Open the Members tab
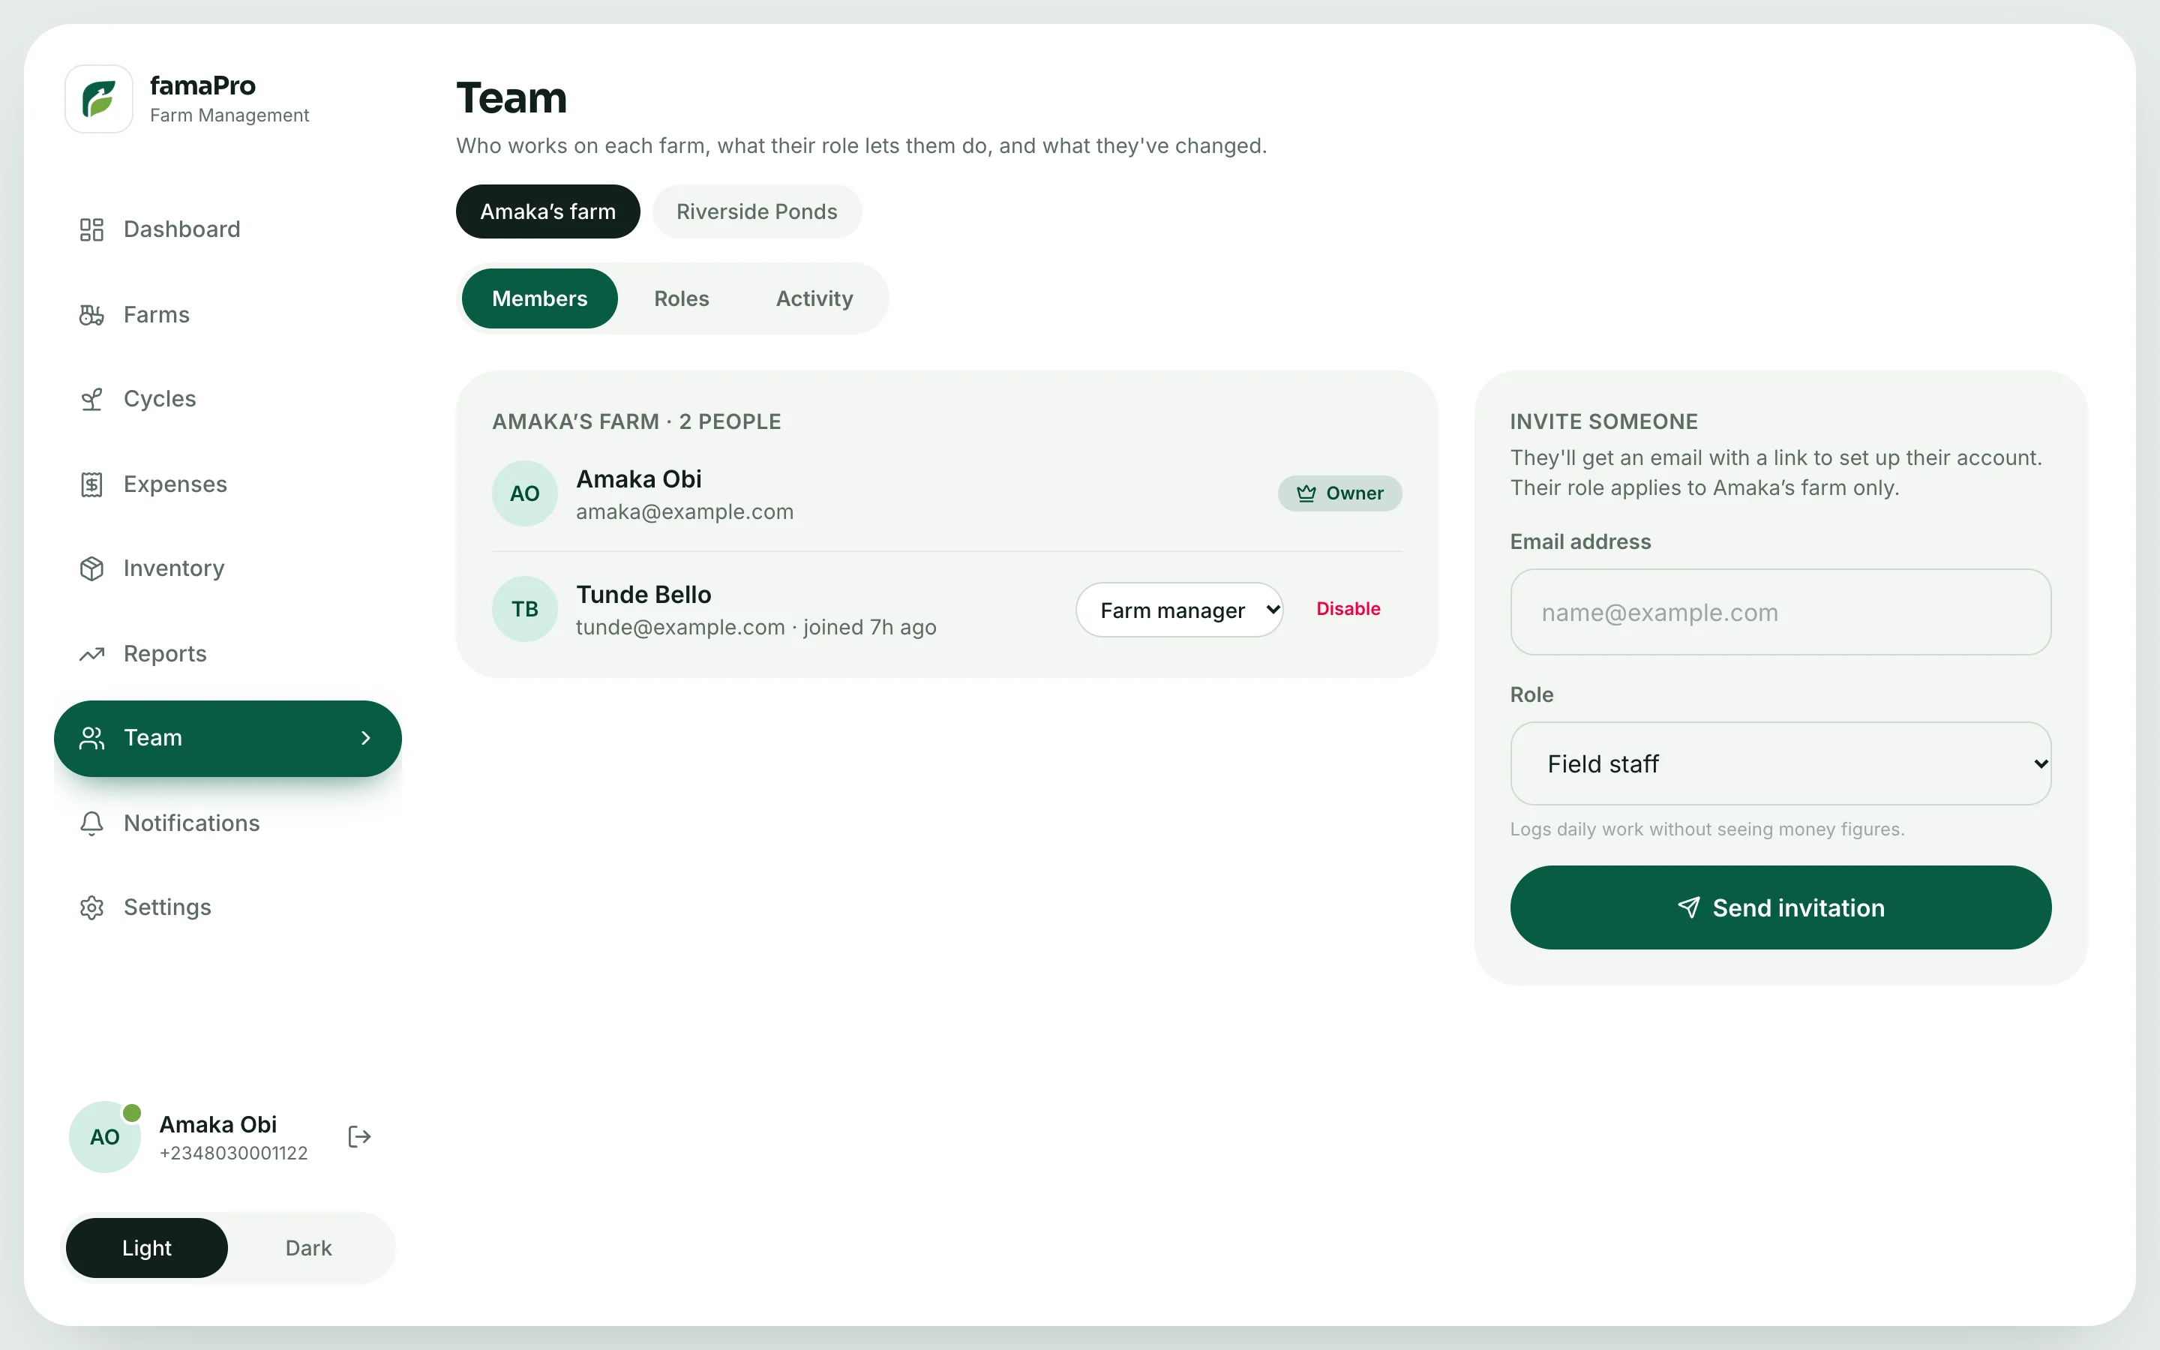The image size is (2160, 1350). (x=539, y=298)
